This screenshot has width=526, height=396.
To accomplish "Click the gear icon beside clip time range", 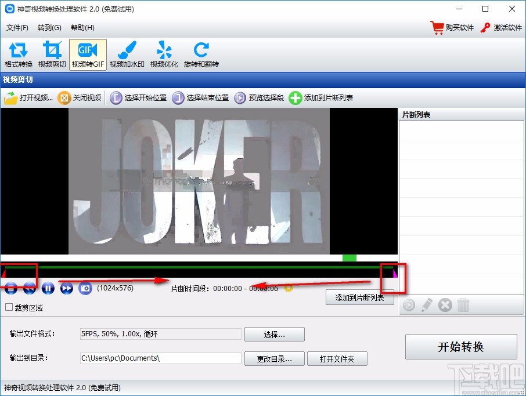I will [288, 288].
